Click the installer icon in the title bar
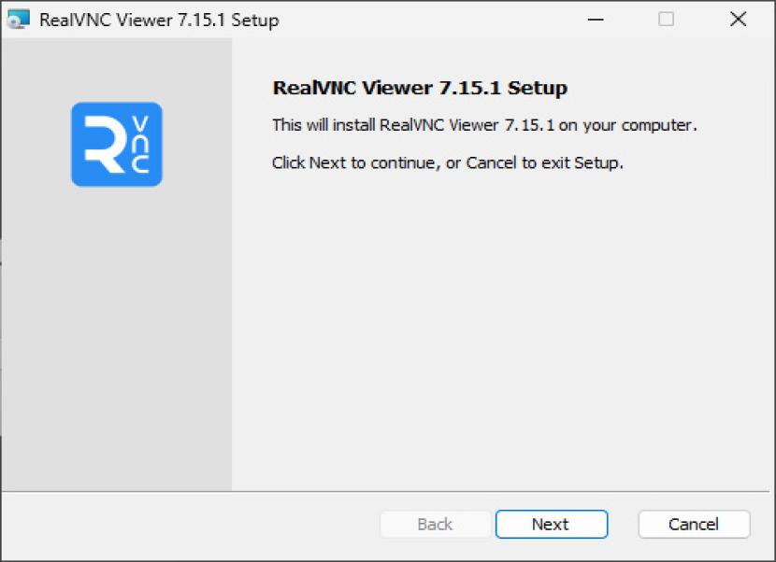The height and width of the screenshot is (562, 776). point(19,20)
